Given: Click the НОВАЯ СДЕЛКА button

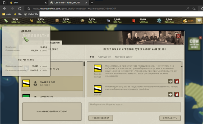Looking at the screenshot, I should (x=100, y=118).
